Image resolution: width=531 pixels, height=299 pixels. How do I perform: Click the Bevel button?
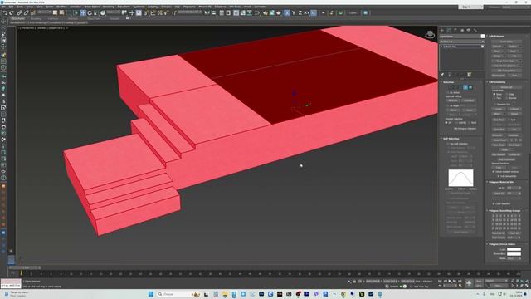tap(497, 51)
